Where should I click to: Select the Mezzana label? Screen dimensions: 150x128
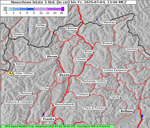[26, 93]
